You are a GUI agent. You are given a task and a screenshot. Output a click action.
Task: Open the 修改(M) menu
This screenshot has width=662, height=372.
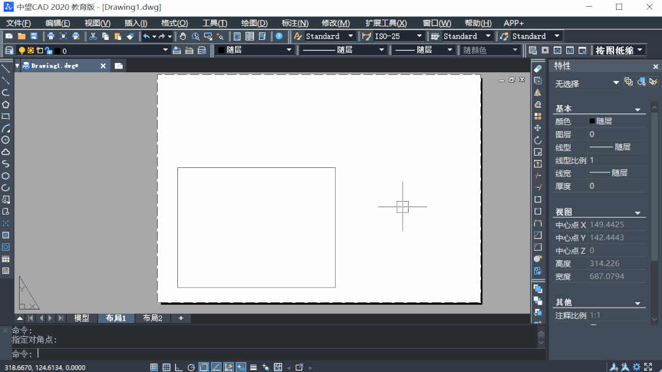point(336,23)
